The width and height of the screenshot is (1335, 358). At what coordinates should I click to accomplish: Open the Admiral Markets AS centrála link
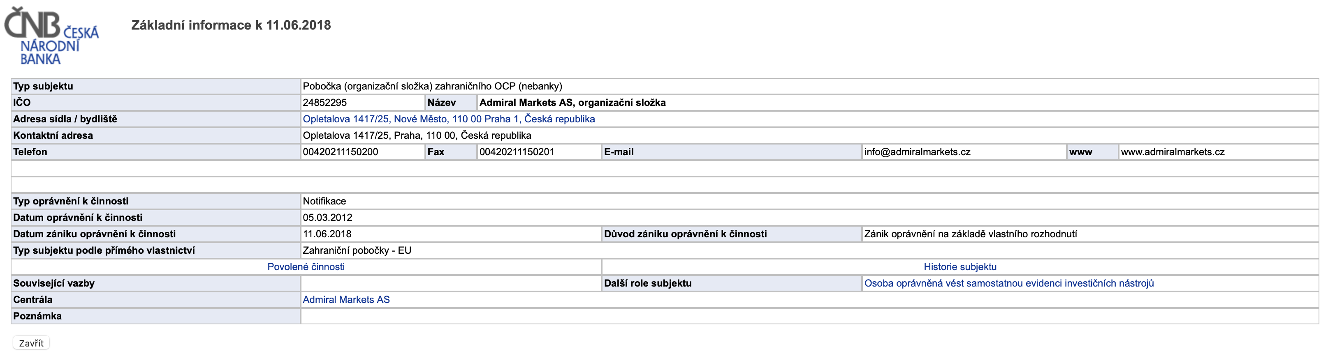coord(346,300)
